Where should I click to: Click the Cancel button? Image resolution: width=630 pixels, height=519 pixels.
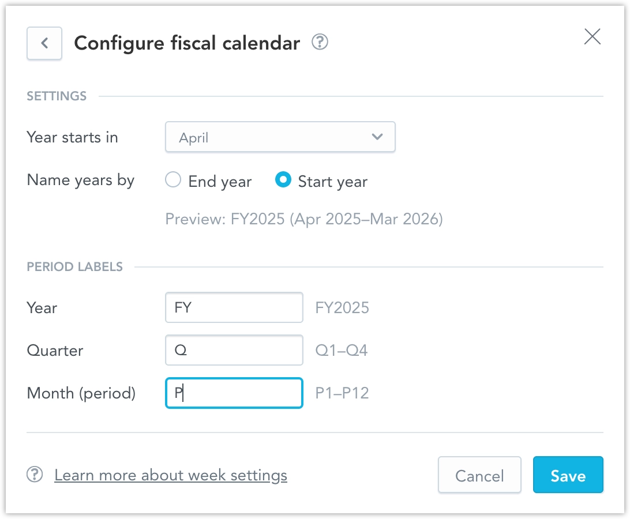pos(479,475)
